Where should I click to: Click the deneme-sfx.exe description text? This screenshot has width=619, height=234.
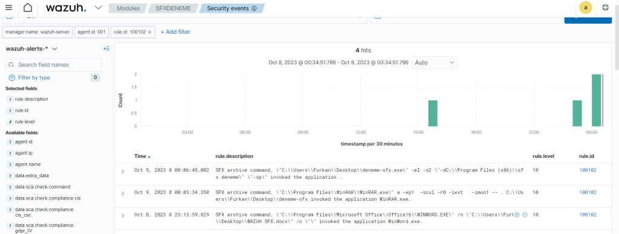[369, 174]
